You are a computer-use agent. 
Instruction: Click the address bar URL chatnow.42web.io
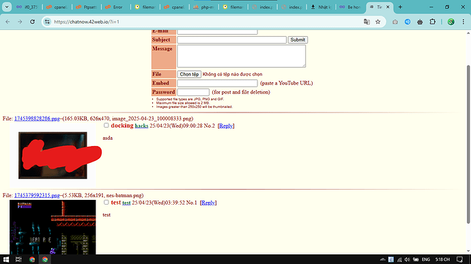pos(87,22)
